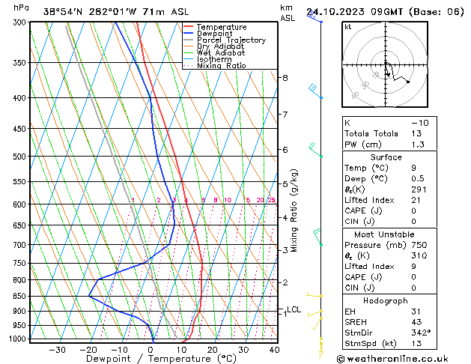Click the Hodograph section heading

(386, 300)
